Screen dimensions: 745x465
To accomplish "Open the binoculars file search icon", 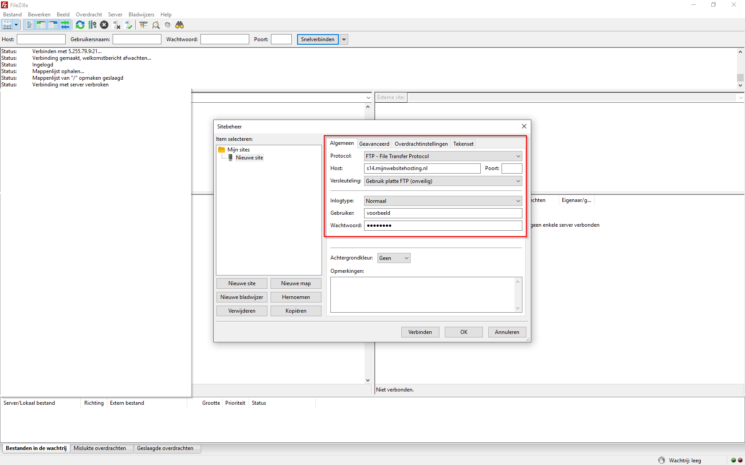I will (180, 25).
